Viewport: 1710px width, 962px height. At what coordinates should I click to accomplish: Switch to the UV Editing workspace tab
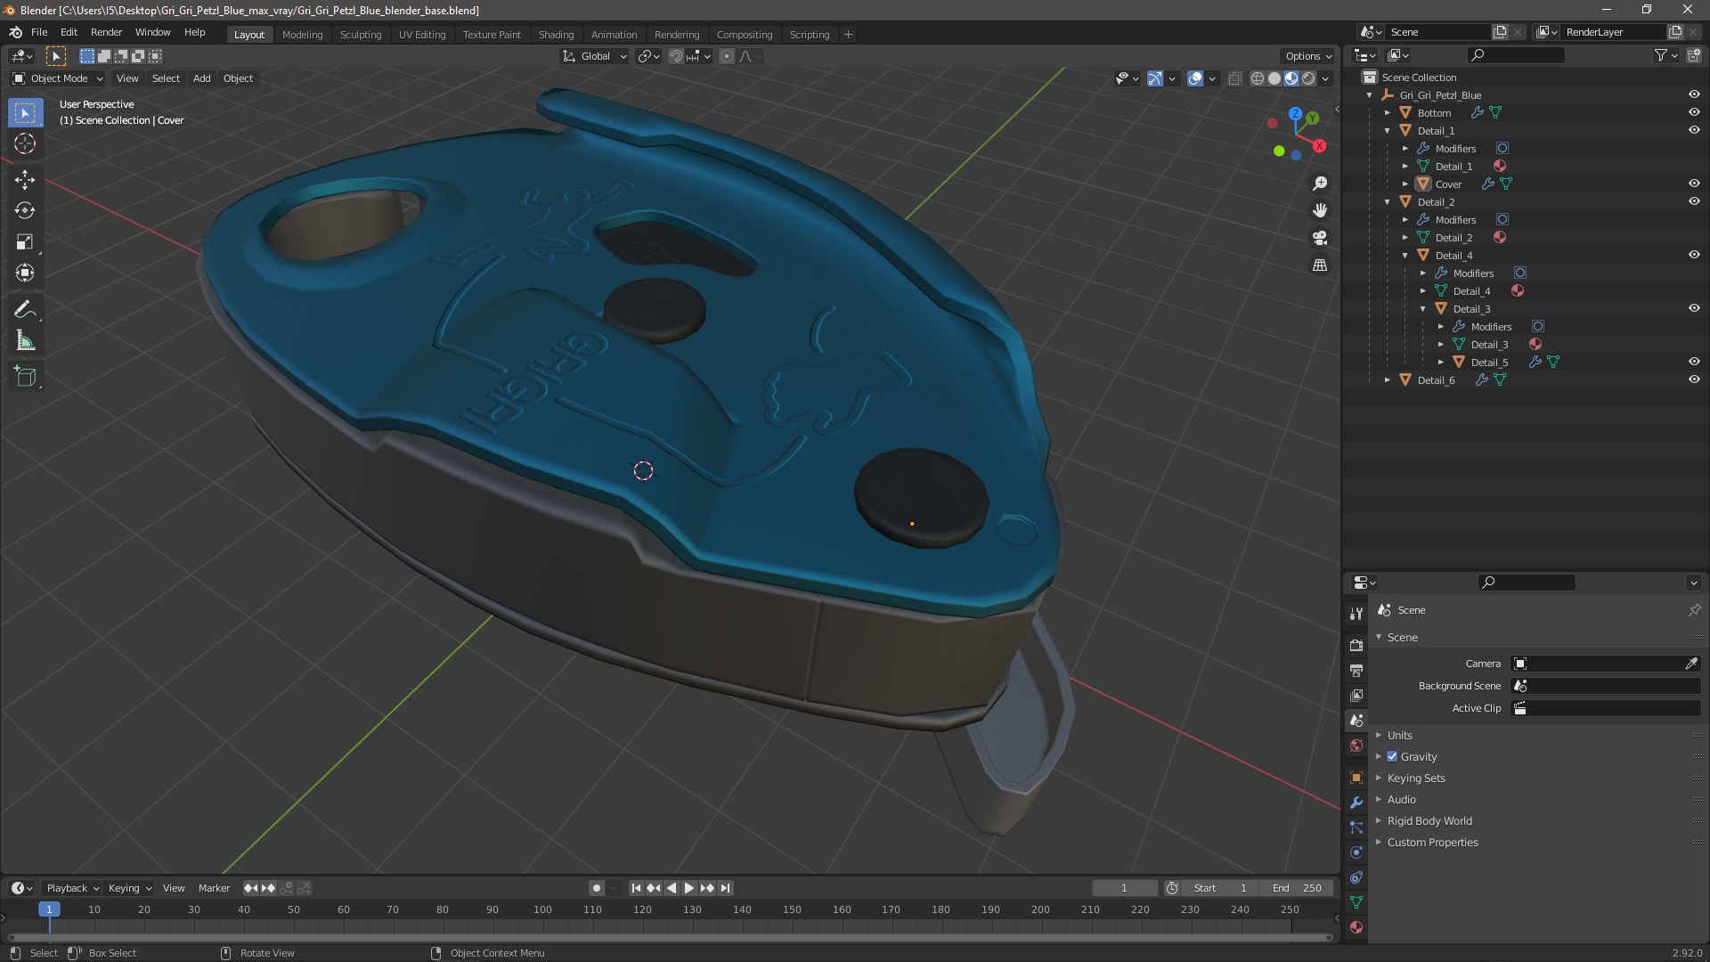(x=422, y=35)
